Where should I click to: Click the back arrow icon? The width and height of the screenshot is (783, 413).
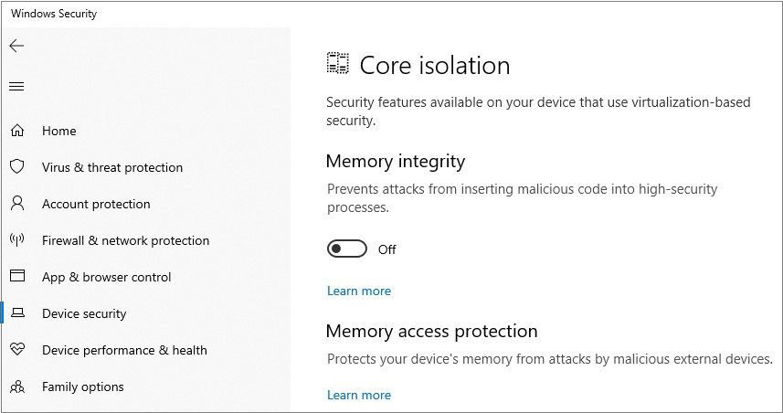click(16, 46)
